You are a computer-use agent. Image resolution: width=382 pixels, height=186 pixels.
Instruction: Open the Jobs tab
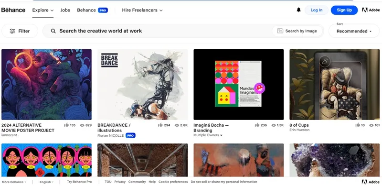point(65,10)
